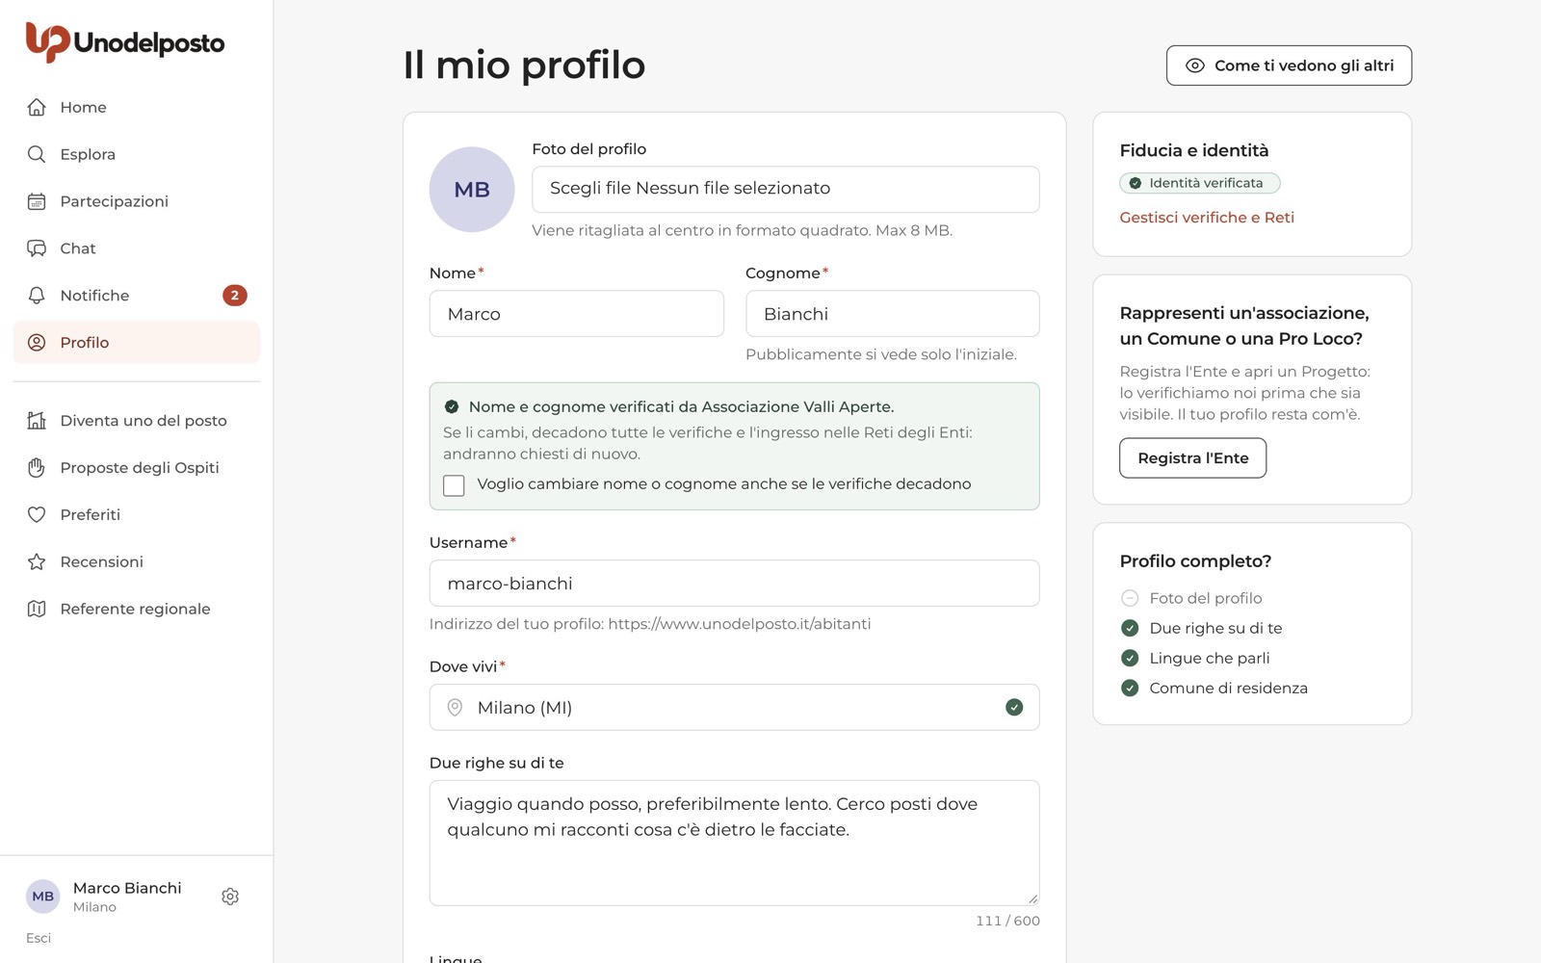Click into the Due righe su di te textarea

tap(735, 843)
